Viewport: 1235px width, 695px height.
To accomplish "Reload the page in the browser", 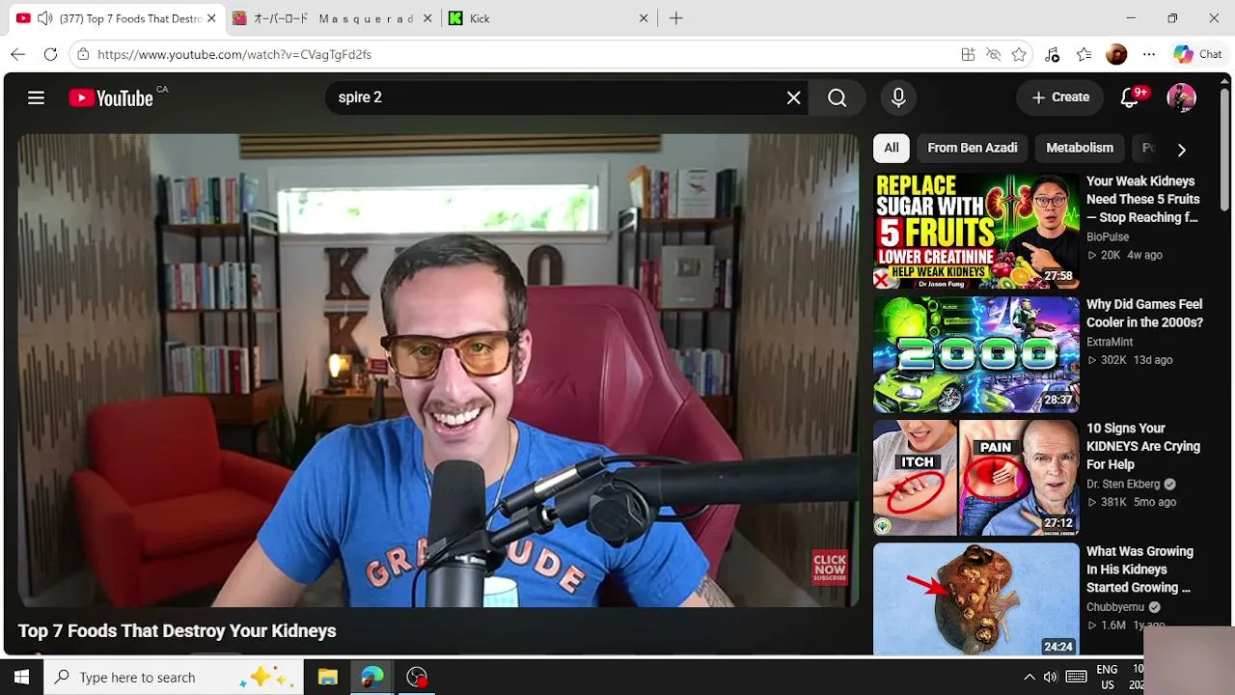I will point(50,54).
